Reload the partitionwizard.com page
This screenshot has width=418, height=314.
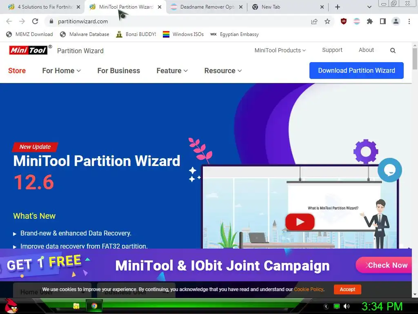point(35,21)
